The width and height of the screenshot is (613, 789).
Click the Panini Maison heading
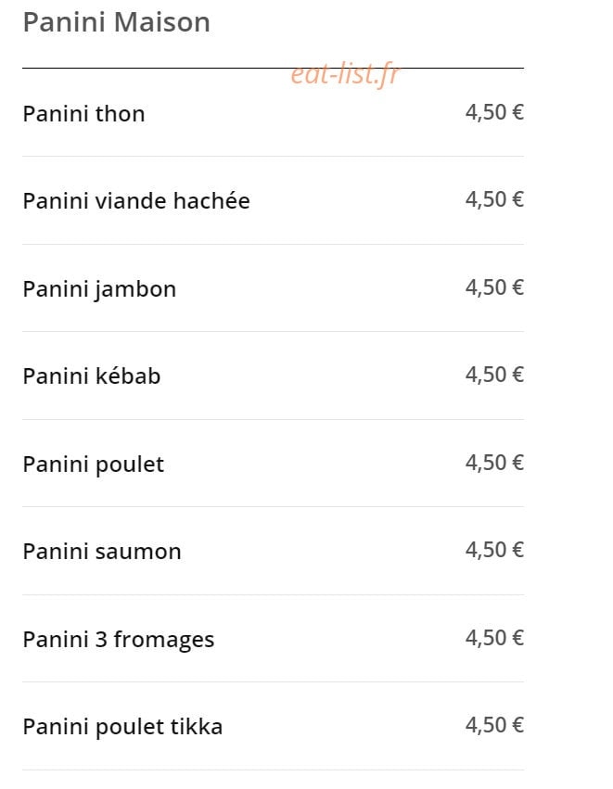[116, 22]
